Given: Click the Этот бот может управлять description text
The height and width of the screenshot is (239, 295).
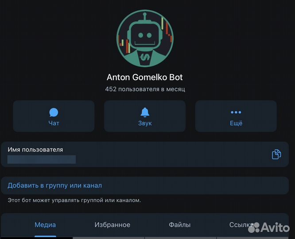Looking at the screenshot, I should (x=74, y=200).
